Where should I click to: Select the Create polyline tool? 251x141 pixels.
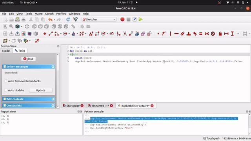click(91, 34)
